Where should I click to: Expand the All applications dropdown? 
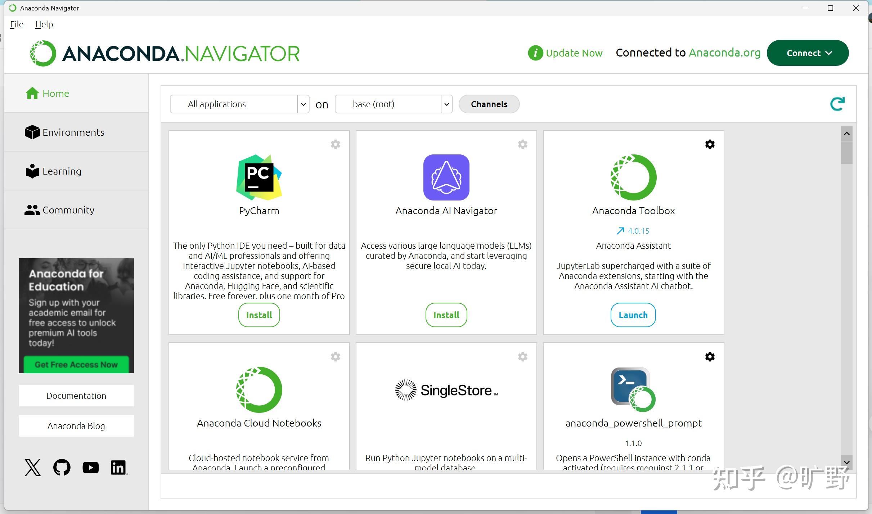[x=303, y=104]
